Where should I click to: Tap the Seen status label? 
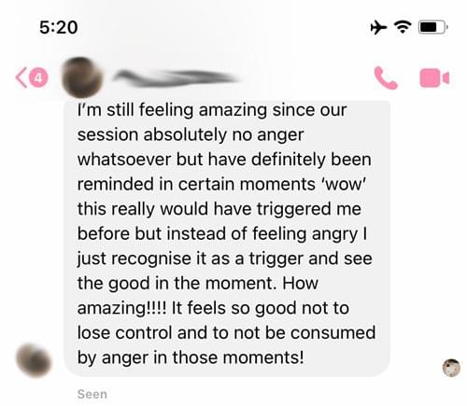tap(92, 394)
